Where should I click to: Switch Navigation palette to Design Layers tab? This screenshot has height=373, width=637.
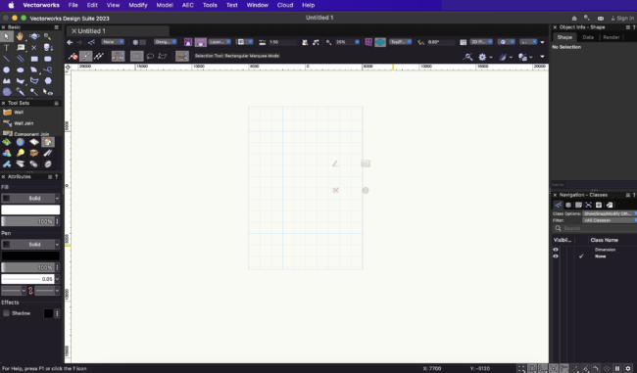(x=568, y=205)
